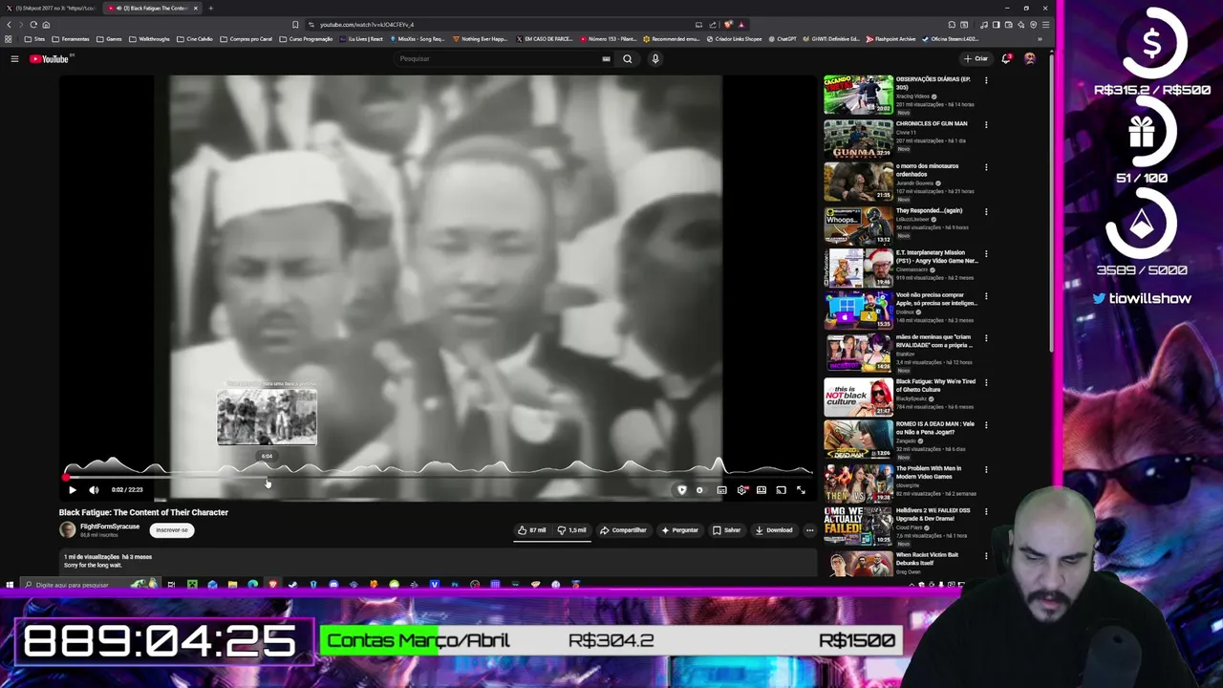Open options menu for E.T. Interplanetary video
1223x688 pixels.
986,254
